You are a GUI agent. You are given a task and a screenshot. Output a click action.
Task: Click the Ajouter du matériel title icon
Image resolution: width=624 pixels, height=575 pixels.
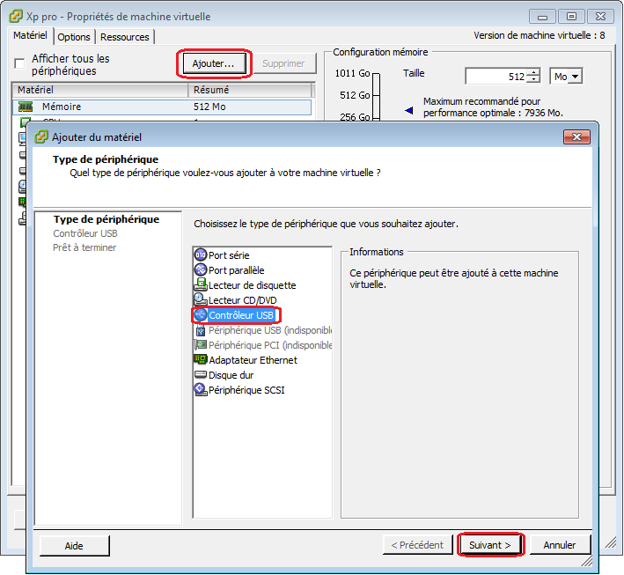(x=41, y=136)
